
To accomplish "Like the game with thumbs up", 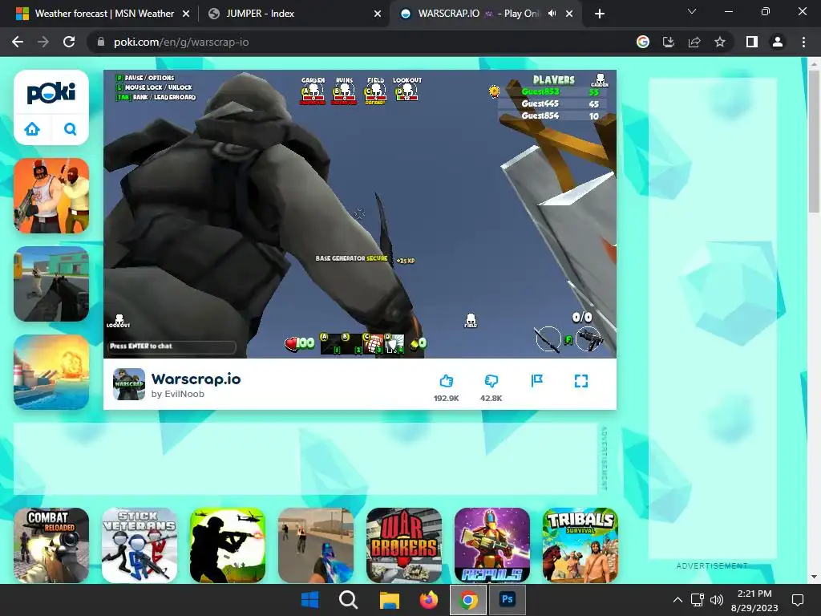I will pyautogui.click(x=446, y=381).
